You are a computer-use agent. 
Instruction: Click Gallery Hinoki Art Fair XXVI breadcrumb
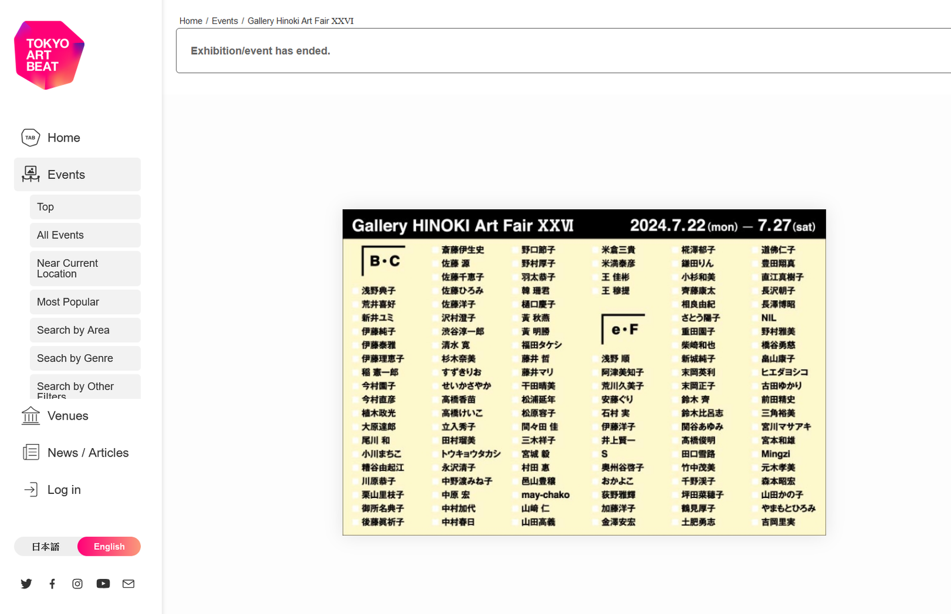[300, 21]
